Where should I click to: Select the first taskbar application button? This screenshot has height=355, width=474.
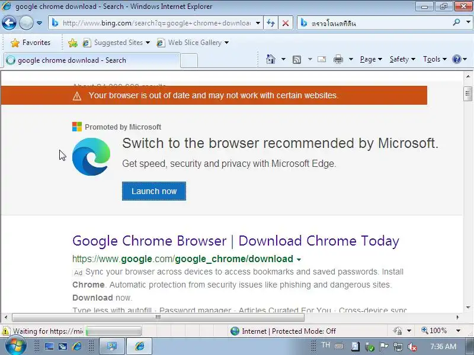tap(112, 346)
